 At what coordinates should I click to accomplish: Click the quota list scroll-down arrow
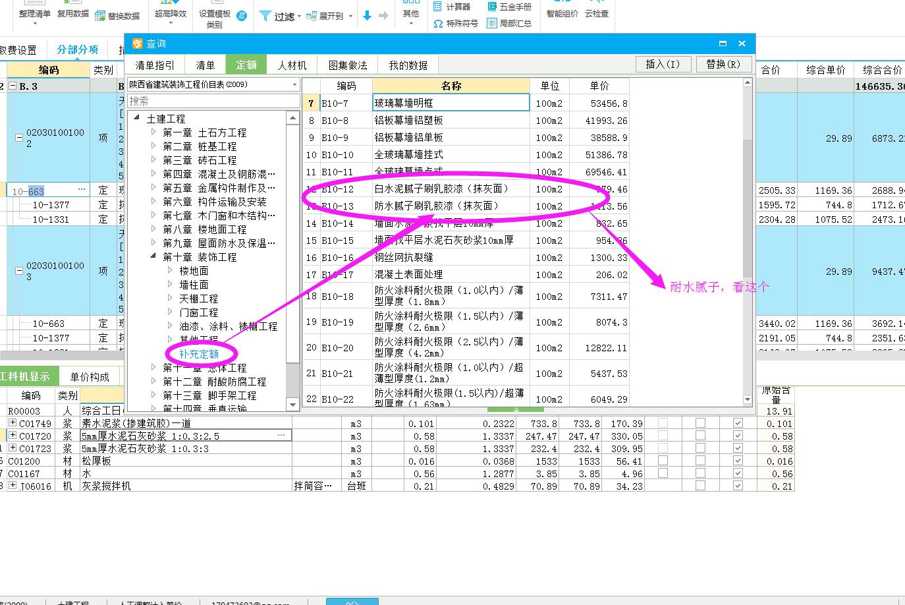click(747, 399)
